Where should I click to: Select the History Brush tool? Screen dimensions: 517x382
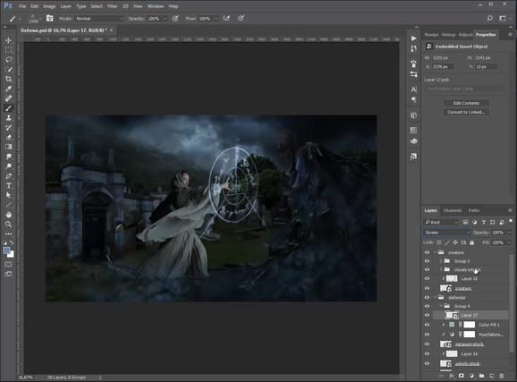click(x=9, y=127)
